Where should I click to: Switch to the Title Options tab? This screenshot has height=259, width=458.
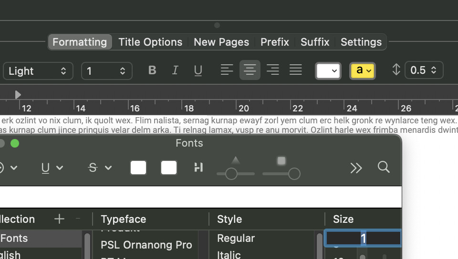[150, 42]
